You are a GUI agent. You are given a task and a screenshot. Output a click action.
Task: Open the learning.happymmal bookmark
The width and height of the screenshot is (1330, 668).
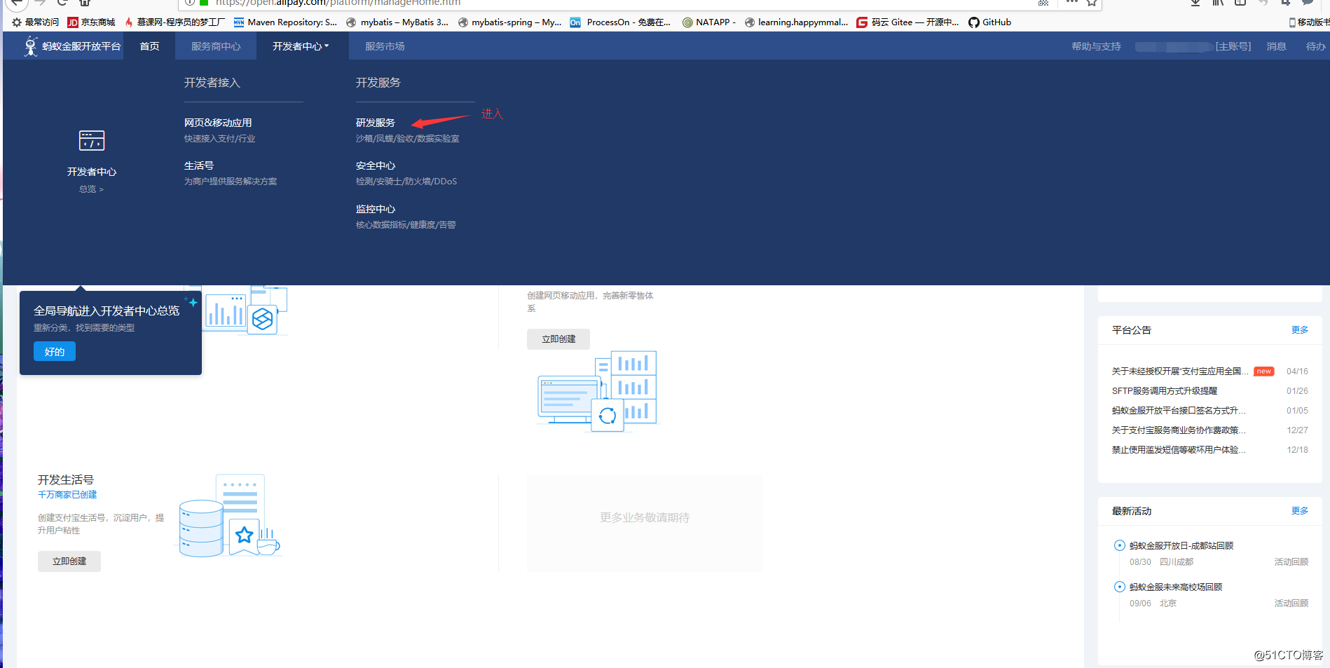[x=796, y=22]
